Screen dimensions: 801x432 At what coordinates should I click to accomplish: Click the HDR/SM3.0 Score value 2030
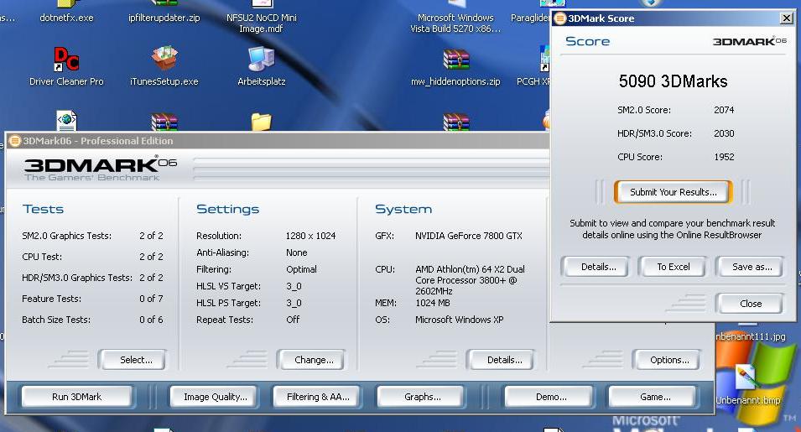(724, 133)
